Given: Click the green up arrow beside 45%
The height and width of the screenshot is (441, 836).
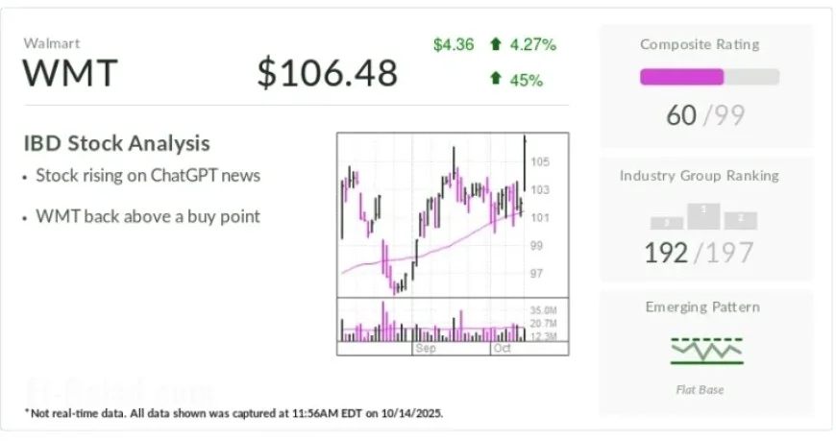Looking at the screenshot, I should click(496, 81).
